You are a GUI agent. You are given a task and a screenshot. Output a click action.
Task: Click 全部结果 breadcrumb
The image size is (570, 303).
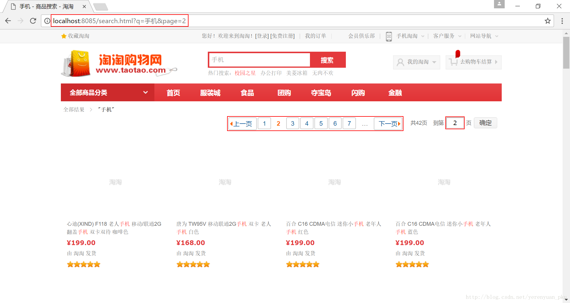click(x=74, y=110)
